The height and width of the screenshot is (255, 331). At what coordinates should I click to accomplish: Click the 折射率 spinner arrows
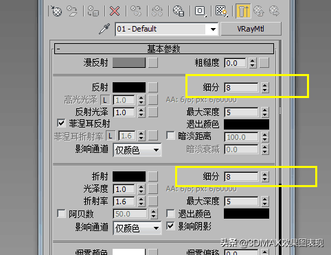(141, 202)
